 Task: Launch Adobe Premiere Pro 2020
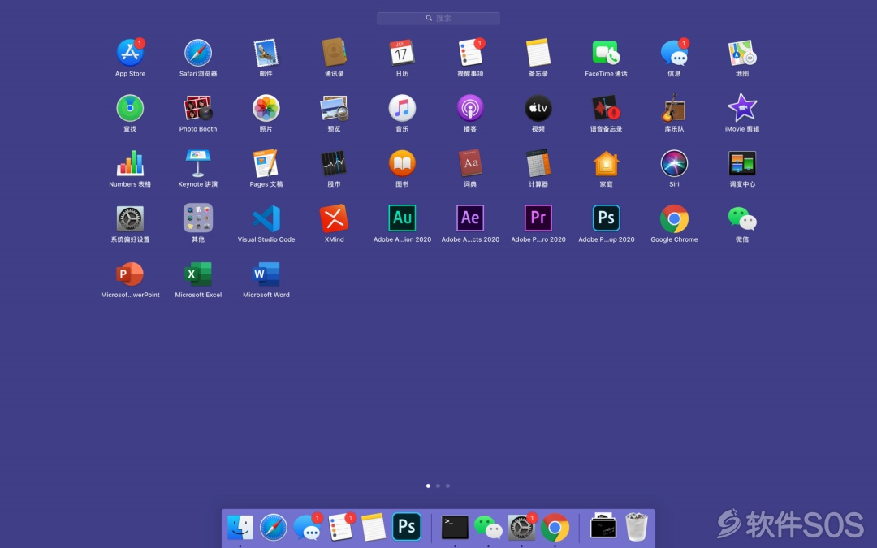pos(538,218)
